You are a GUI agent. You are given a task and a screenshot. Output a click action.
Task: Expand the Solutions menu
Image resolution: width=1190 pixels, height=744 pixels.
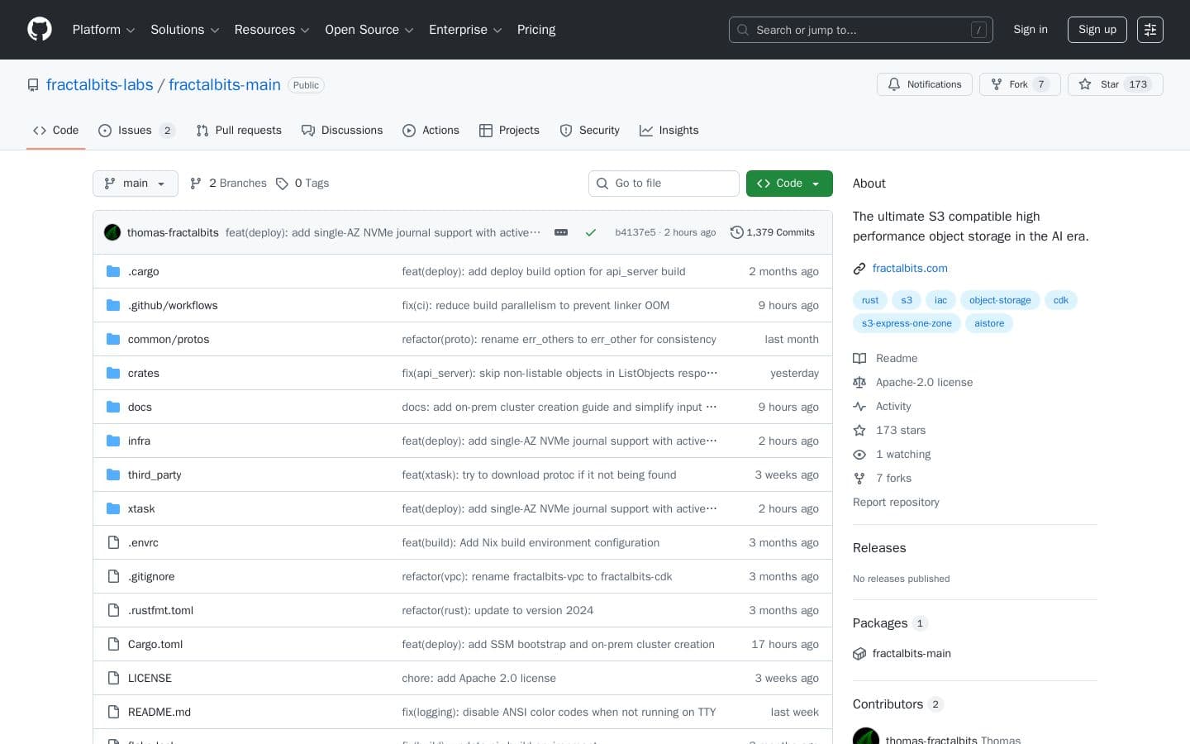click(x=184, y=30)
